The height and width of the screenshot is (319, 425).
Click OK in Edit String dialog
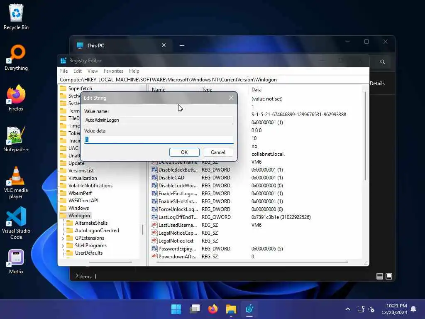pos(184,152)
